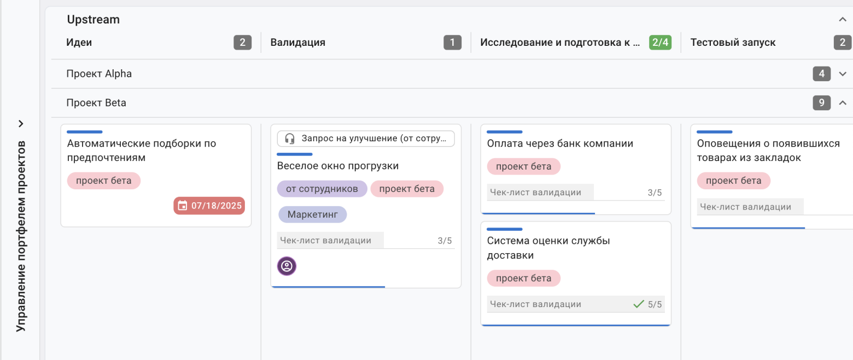Screen dimensions: 853x360
Task: Click the Маркетинг tag
Action: (313, 214)
